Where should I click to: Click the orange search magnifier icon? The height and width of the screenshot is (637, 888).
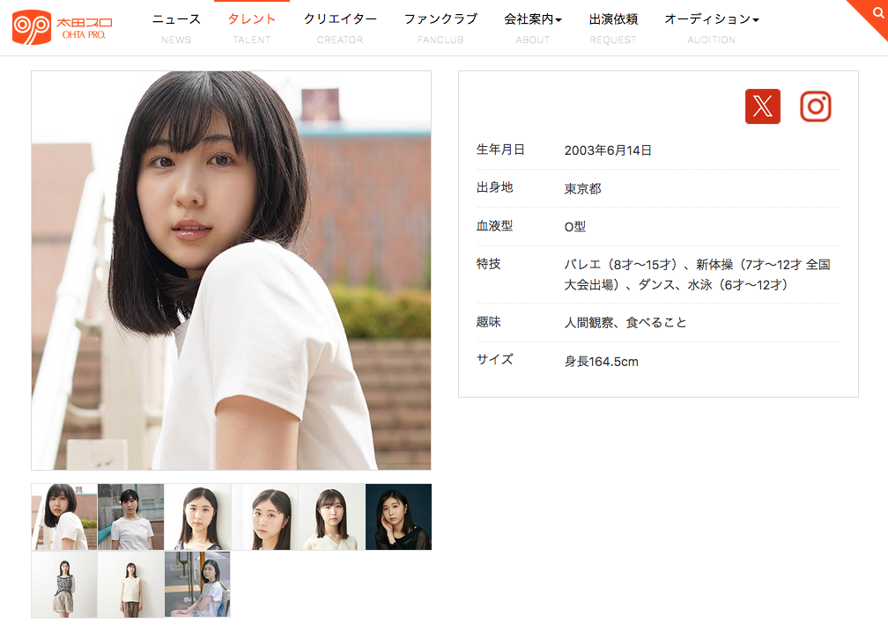click(876, 12)
